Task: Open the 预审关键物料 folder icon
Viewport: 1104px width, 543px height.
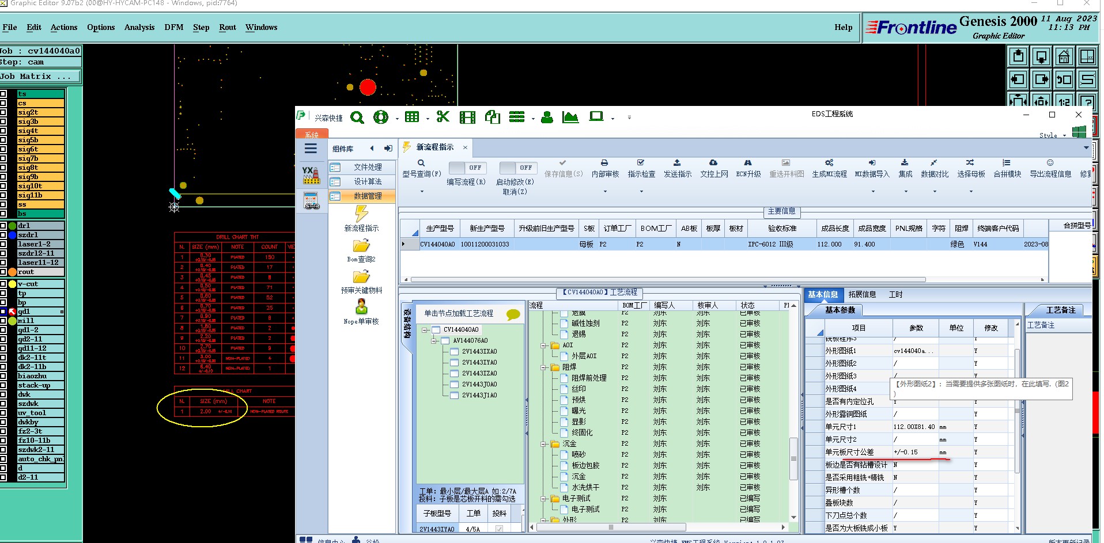Action: click(x=361, y=277)
